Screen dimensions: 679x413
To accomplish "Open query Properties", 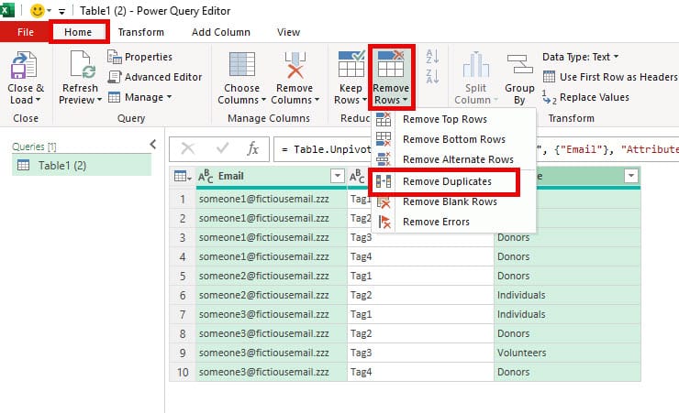I will [x=139, y=57].
